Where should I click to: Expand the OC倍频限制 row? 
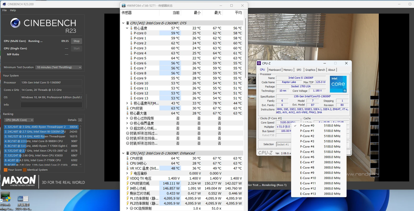(127, 208)
